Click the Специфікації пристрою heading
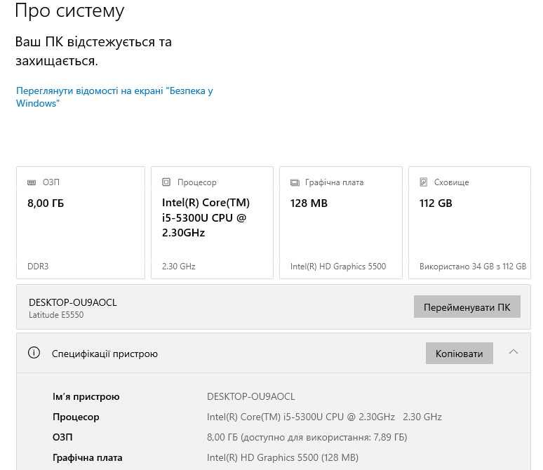 click(x=105, y=354)
